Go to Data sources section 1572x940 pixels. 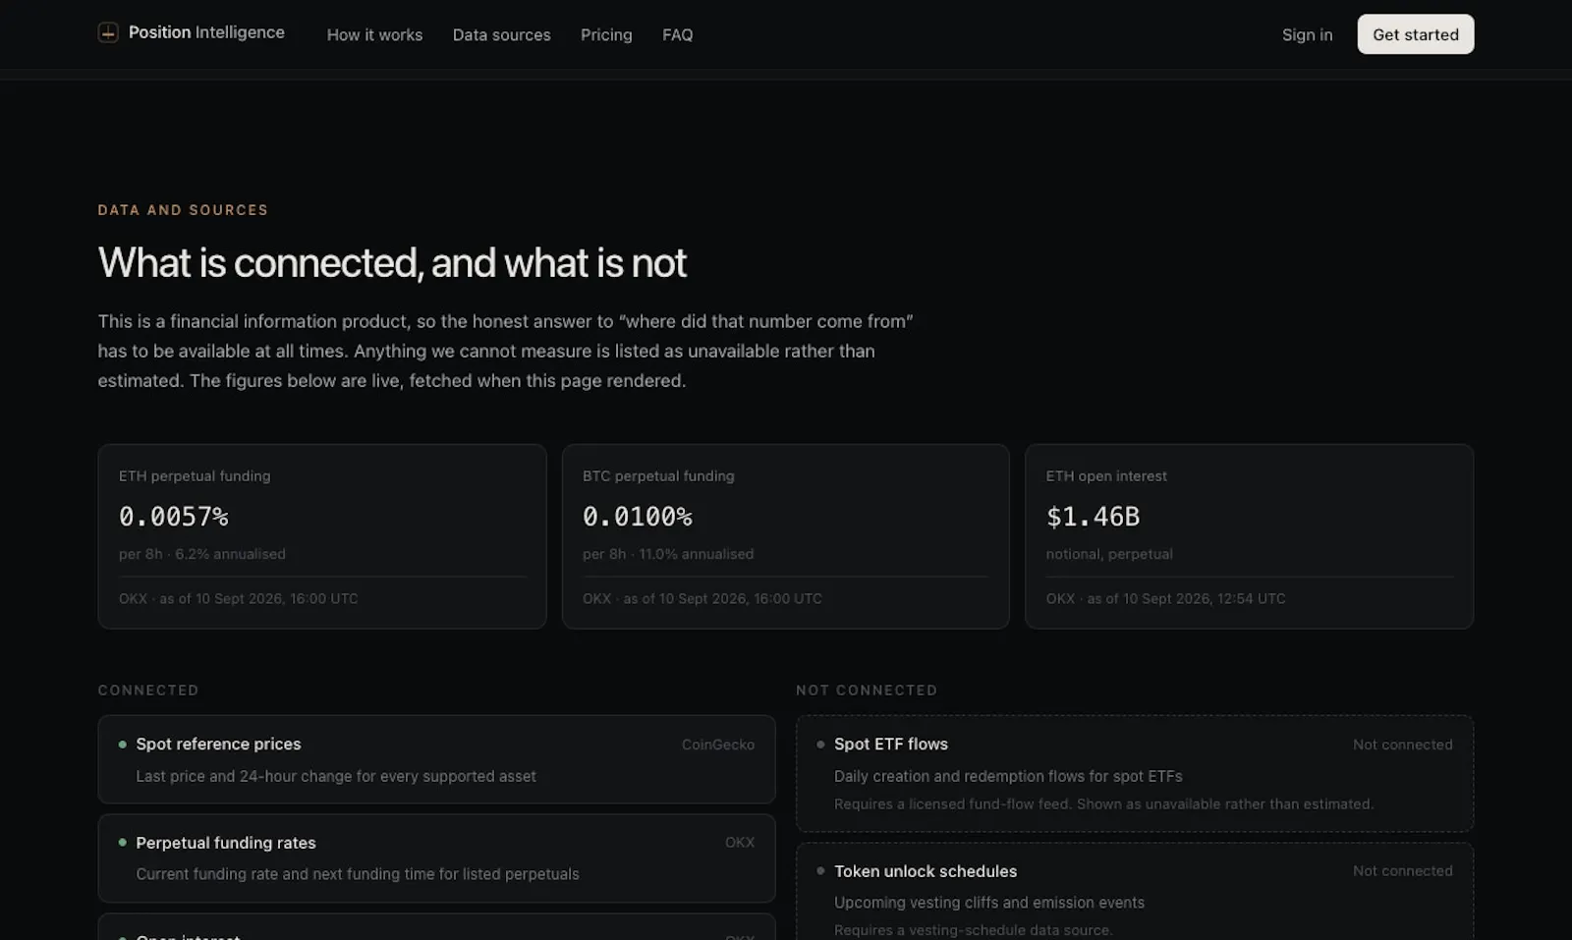pyautogui.click(x=501, y=34)
